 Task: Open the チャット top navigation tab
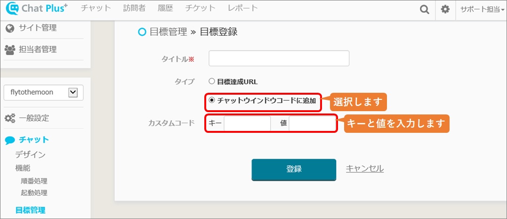coord(96,8)
